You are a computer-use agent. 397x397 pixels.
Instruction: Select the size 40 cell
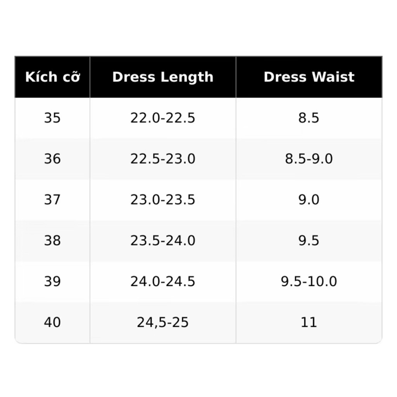pos(52,322)
